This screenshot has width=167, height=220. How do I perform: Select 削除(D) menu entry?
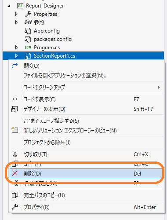[87, 173]
